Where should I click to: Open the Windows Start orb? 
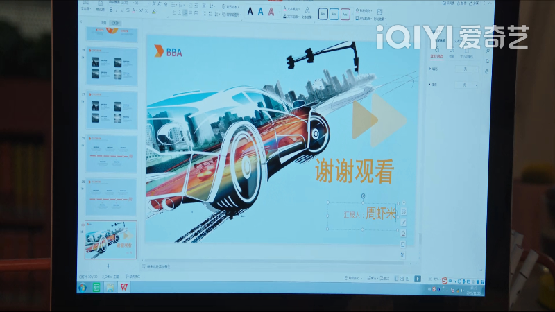point(83,287)
